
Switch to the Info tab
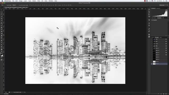163,18
